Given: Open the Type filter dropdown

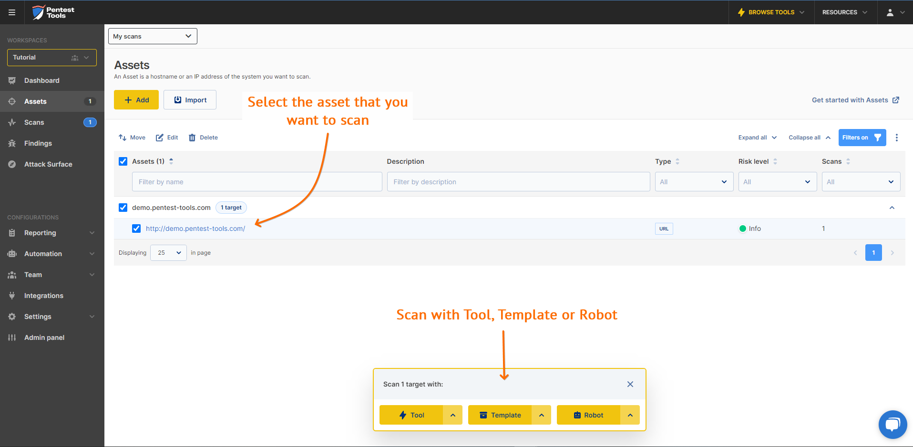Looking at the screenshot, I should pyautogui.click(x=694, y=182).
